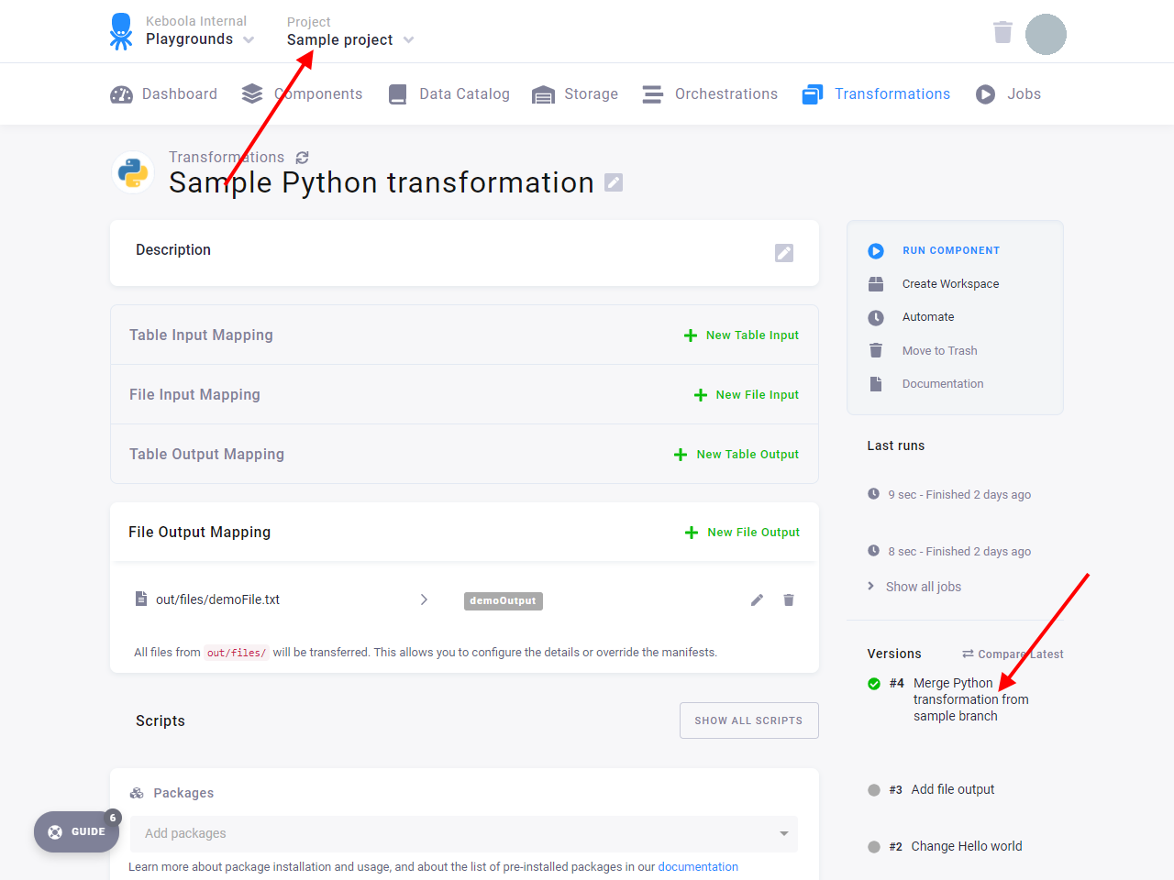The height and width of the screenshot is (880, 1174).
Task: Expand Show all jobs
Action: (914, 587)
